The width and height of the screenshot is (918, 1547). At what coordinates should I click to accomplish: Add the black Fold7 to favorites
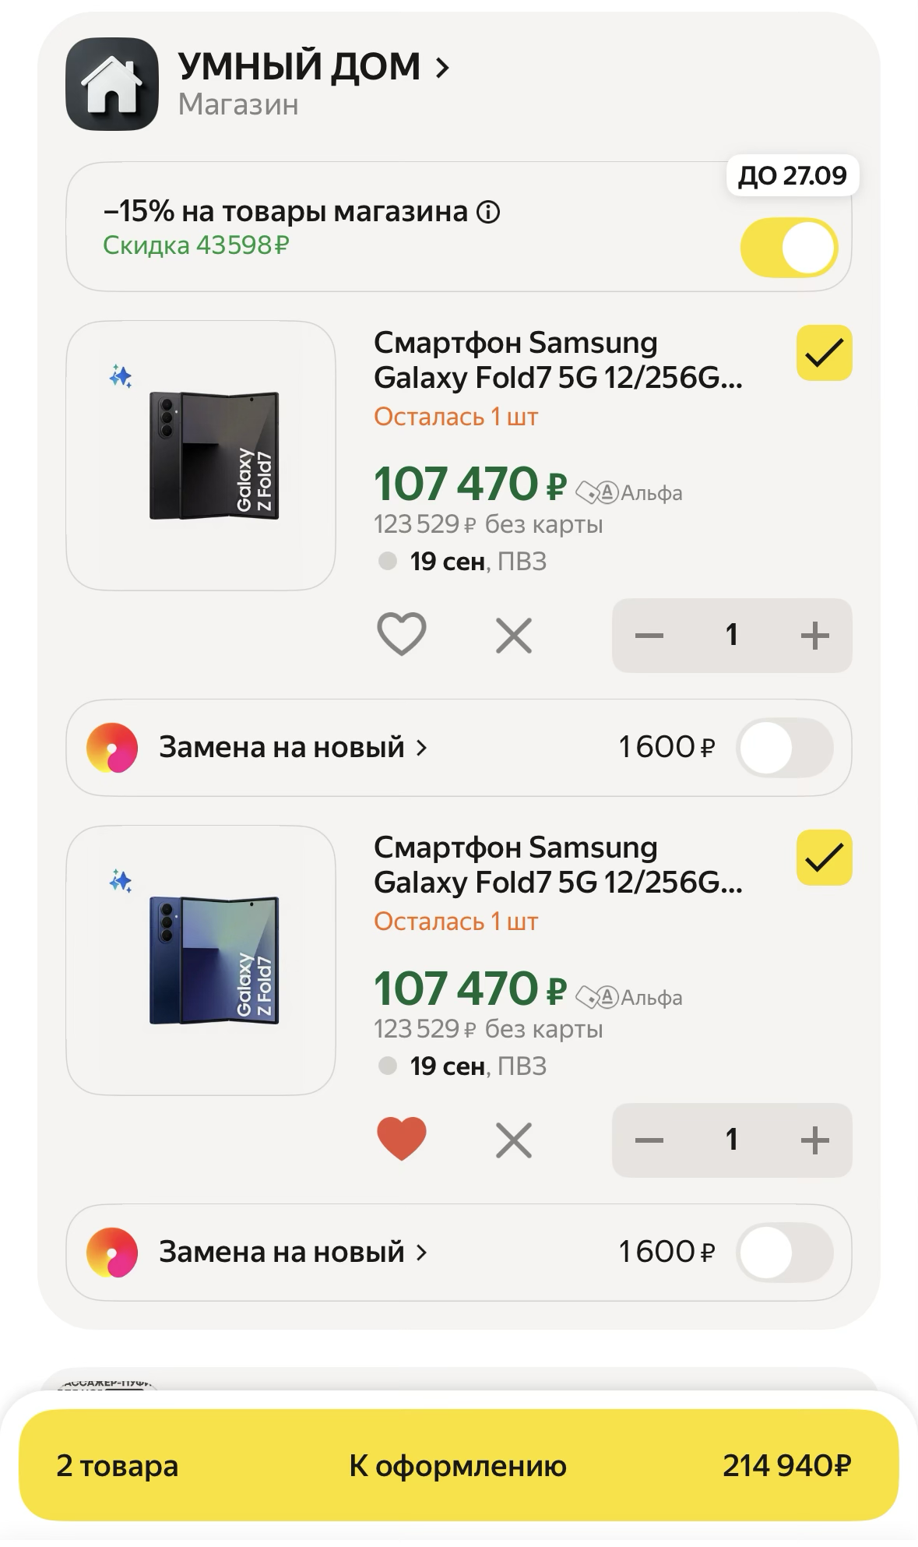coord(401,634)
